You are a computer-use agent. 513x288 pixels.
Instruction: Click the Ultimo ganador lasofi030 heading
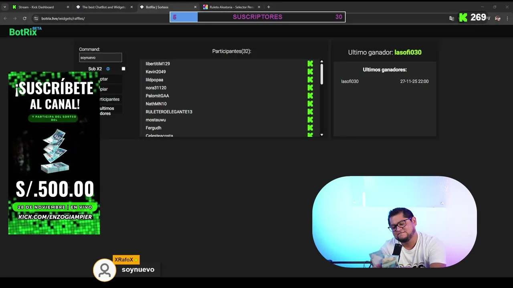pos(385,52)
